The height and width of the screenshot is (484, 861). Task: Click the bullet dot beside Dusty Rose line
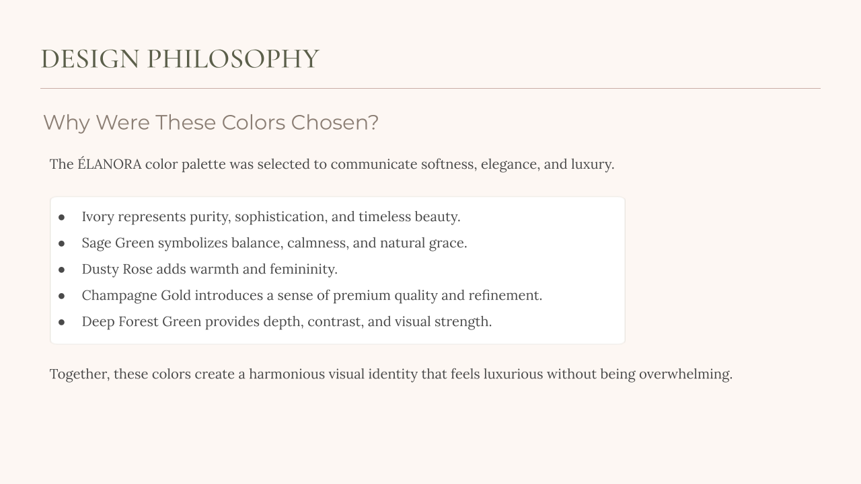61,270
